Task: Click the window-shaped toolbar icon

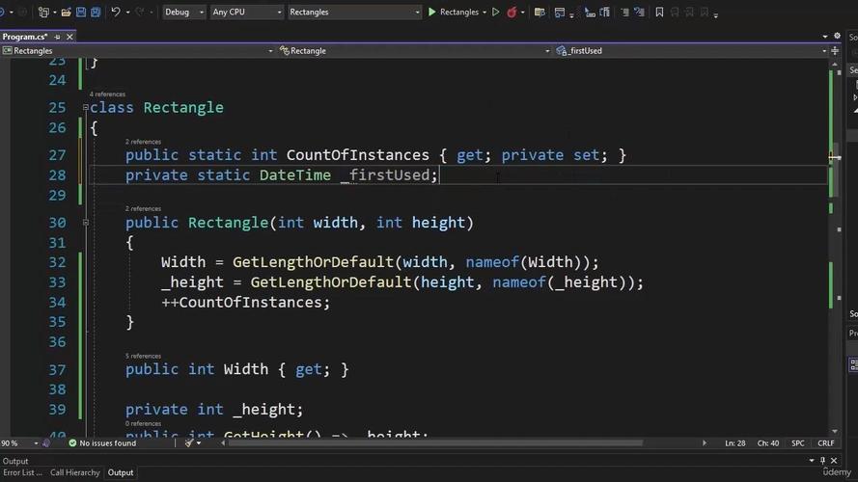Action: pos(559,12)
